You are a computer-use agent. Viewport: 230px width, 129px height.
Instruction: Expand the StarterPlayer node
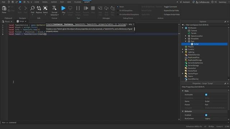pyautogui.click(x=183, y=73)
